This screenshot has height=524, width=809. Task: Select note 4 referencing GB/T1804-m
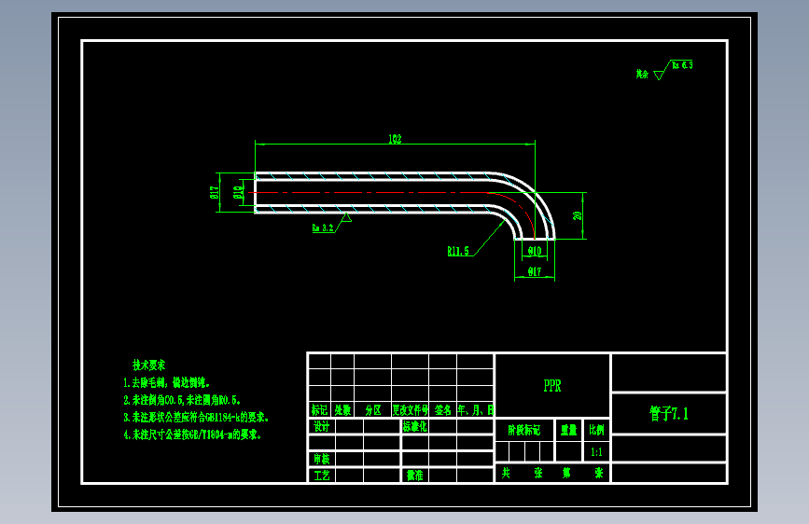(x=193, y=434)
